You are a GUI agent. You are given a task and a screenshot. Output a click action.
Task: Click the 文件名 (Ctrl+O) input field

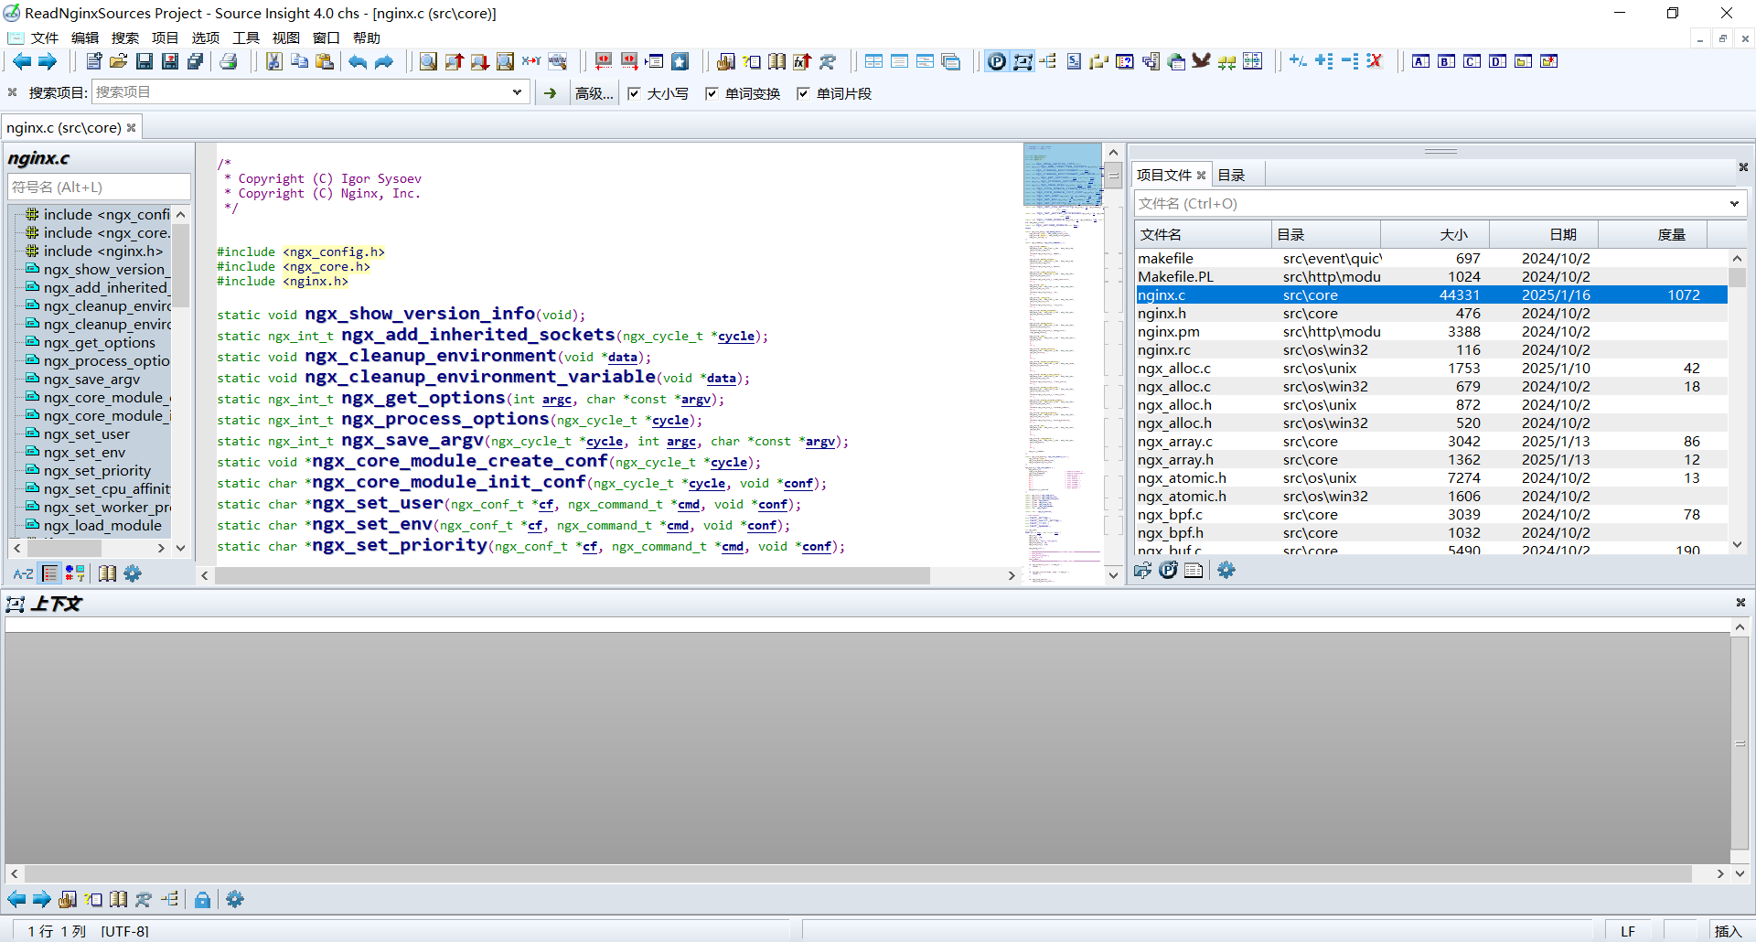pyautogui.click(x=1431, y=203)
